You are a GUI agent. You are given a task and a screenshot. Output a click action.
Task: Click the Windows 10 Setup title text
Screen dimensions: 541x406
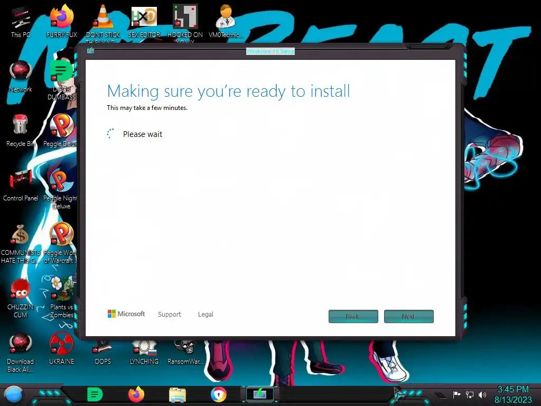270,51
